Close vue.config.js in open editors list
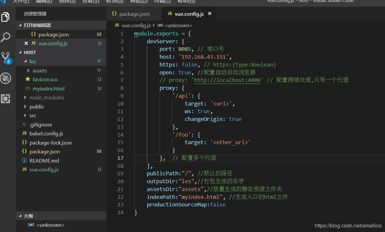This screenshot has width=385, height=232. (26, 43)
